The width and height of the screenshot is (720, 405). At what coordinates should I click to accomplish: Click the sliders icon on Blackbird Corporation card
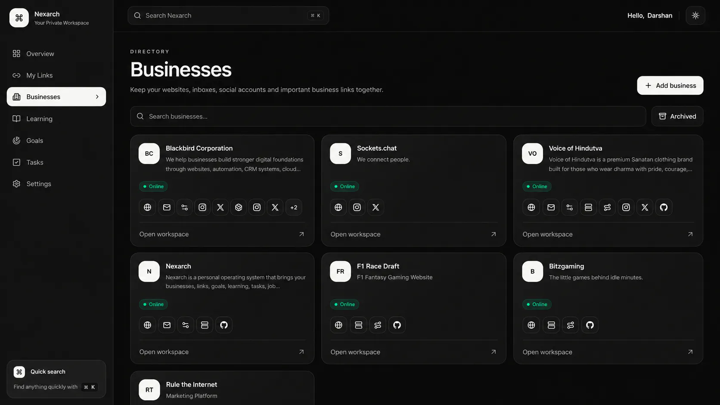tap(185, 207)
